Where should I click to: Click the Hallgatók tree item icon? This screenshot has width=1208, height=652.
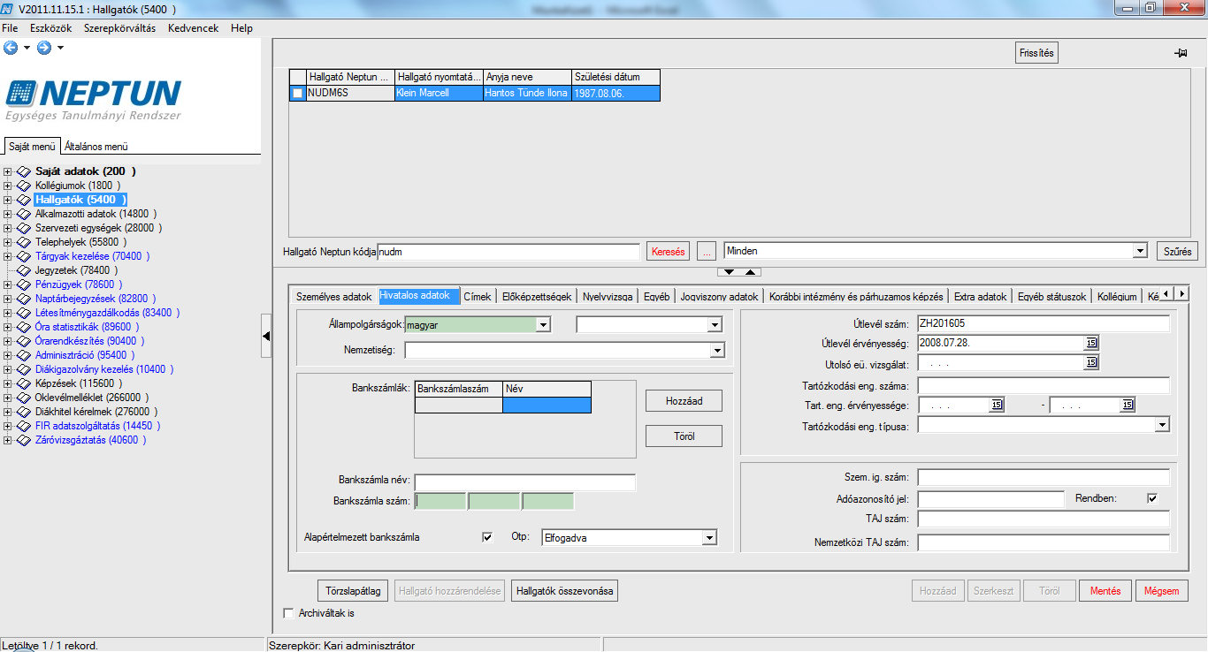(24, 200)
